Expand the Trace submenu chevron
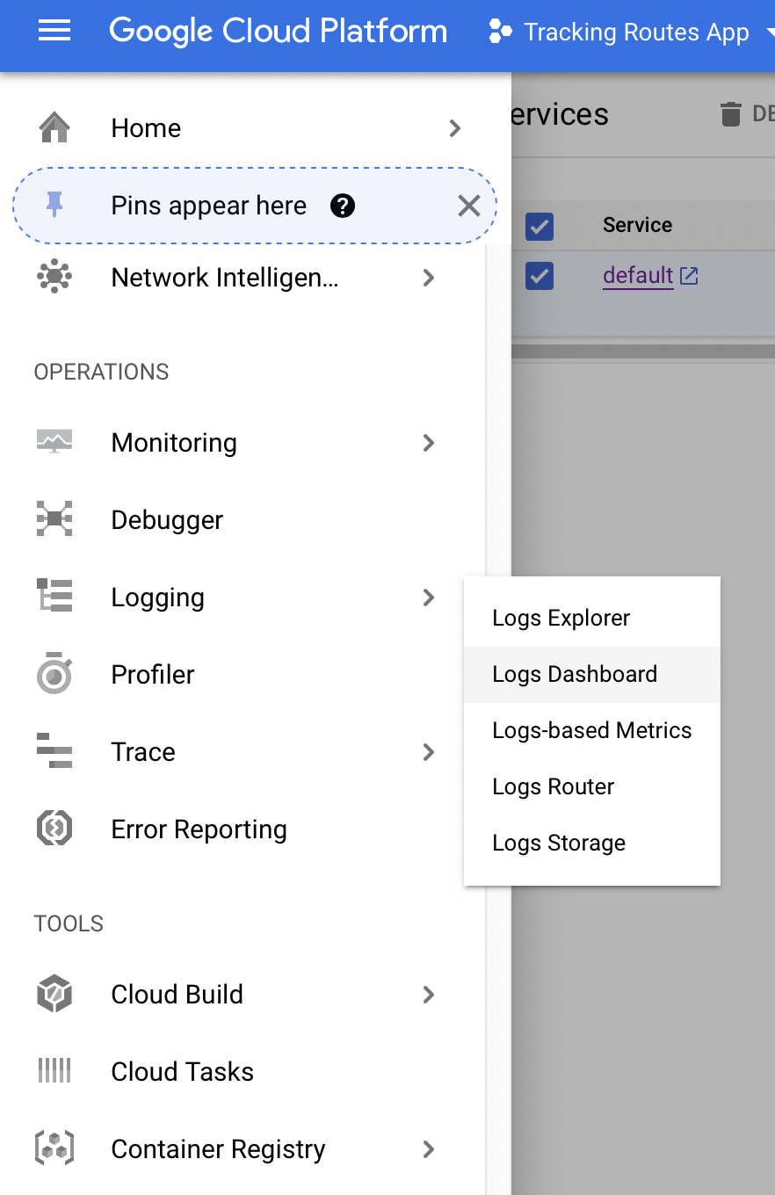 [x=429, y=752]
